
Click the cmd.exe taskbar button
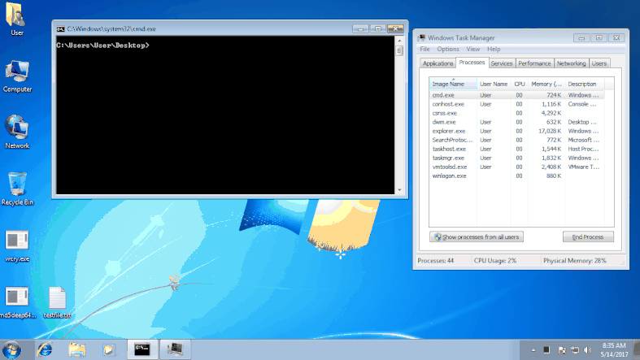pyautogui.click(x=142, y=349)
